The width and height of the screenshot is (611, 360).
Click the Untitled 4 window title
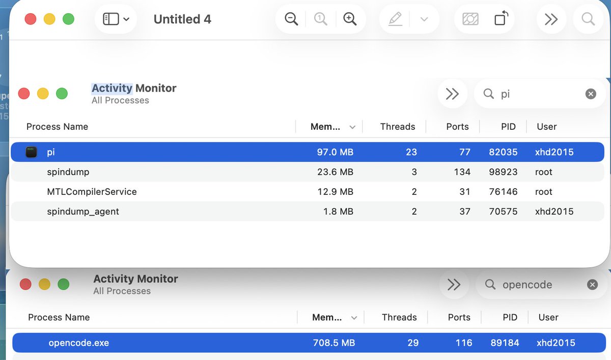(182, 19)
